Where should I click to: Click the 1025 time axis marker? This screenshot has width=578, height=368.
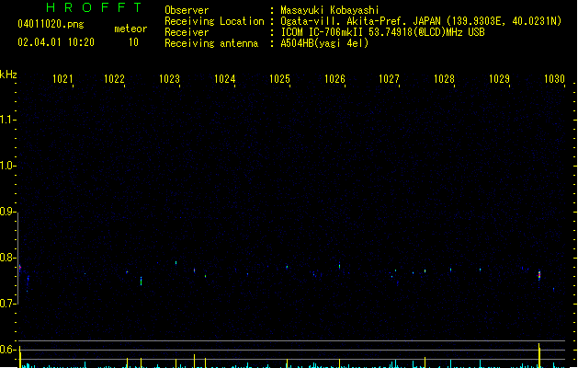click(x=279, y=79)
